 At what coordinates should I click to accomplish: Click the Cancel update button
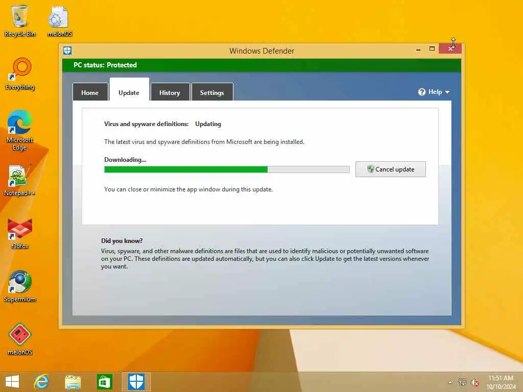[391, 169]
